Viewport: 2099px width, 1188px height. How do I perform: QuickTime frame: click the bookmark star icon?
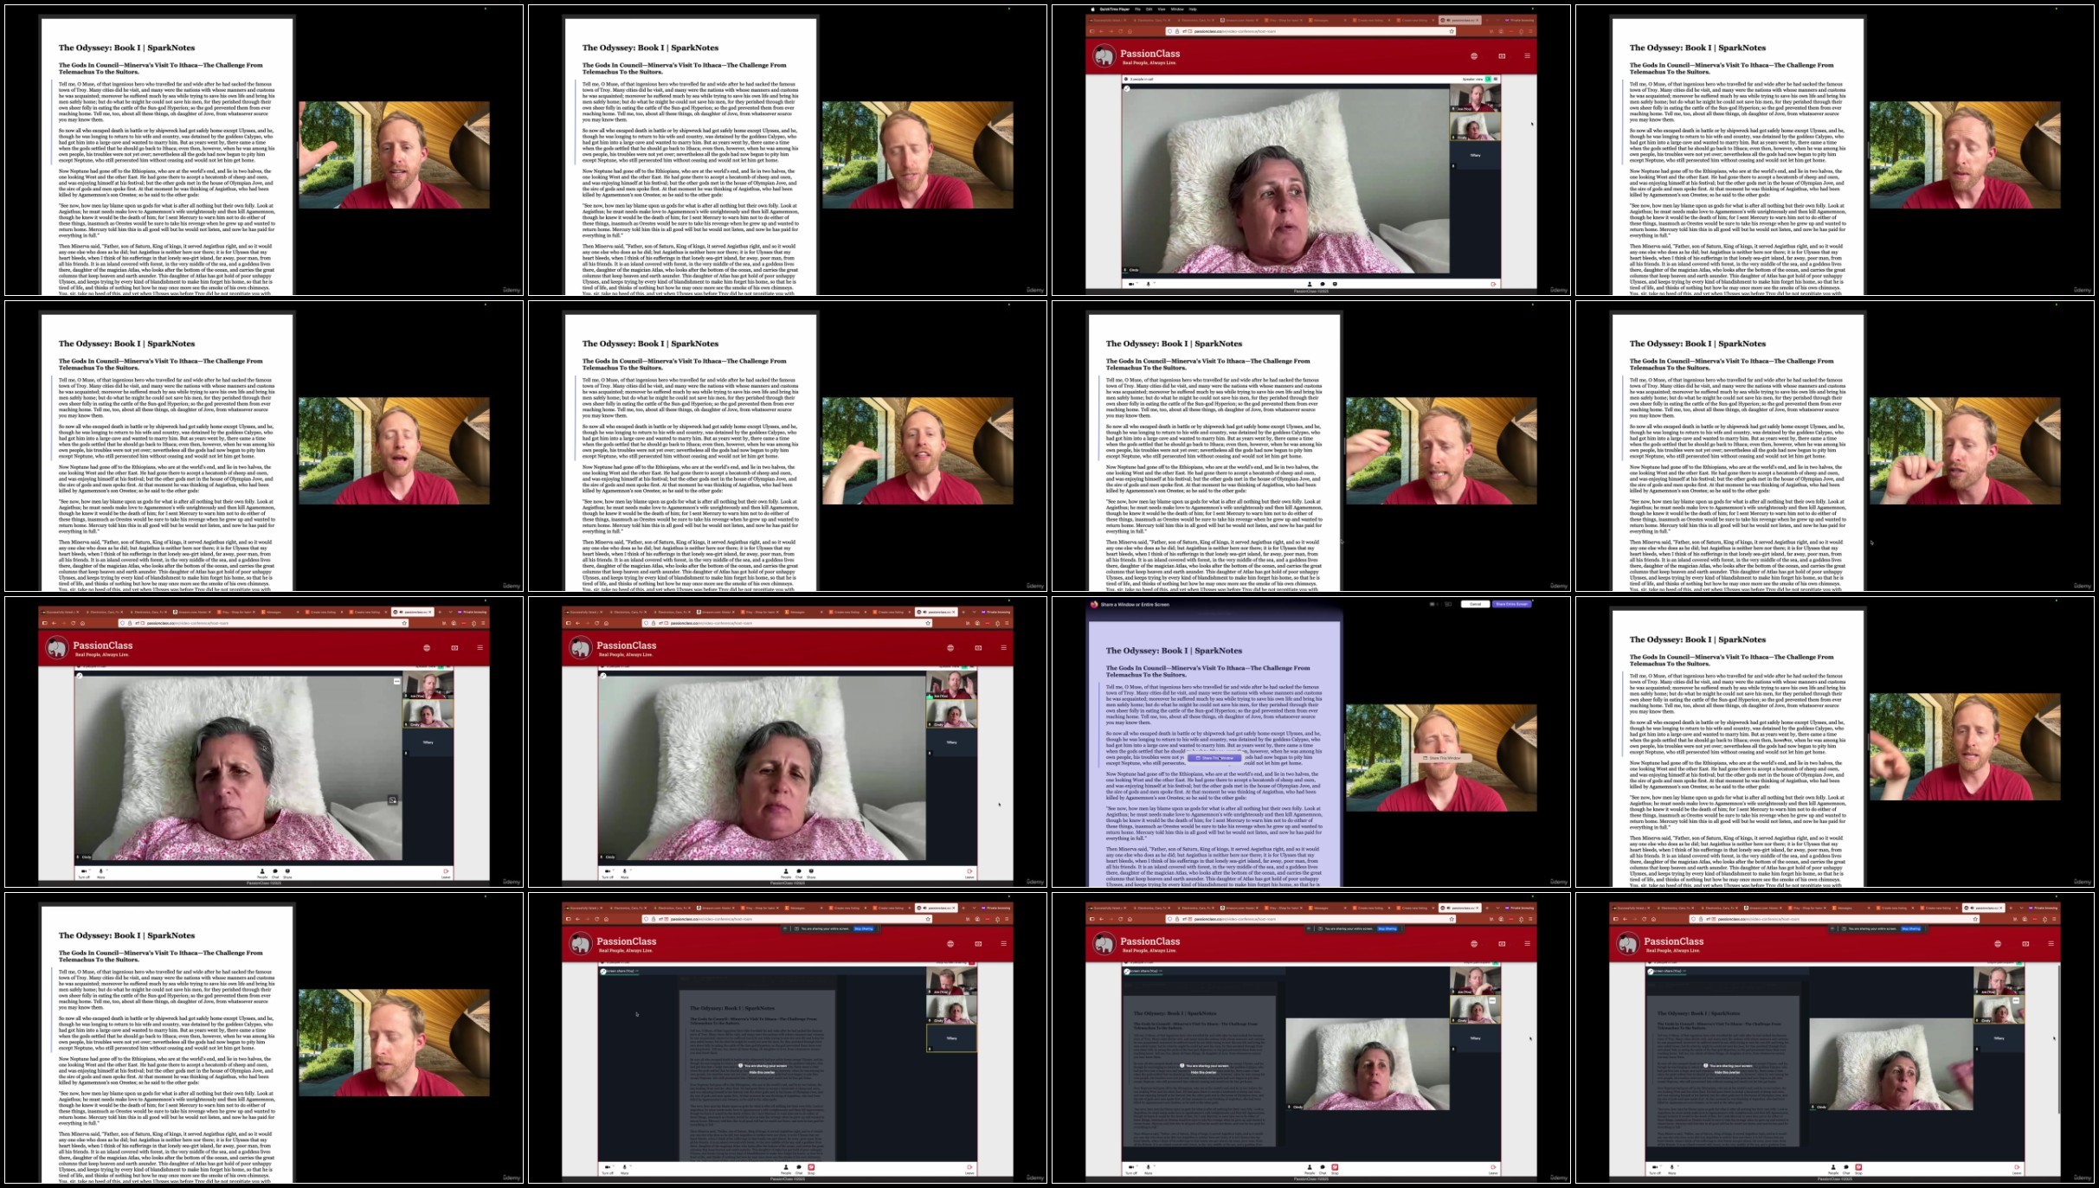tap(1452, 31)
